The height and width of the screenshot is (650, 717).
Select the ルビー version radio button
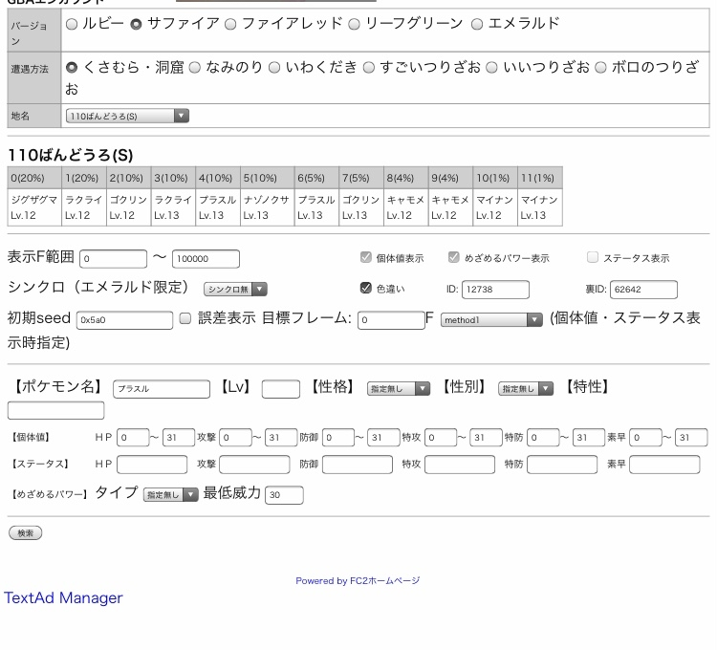coord(72,24)
